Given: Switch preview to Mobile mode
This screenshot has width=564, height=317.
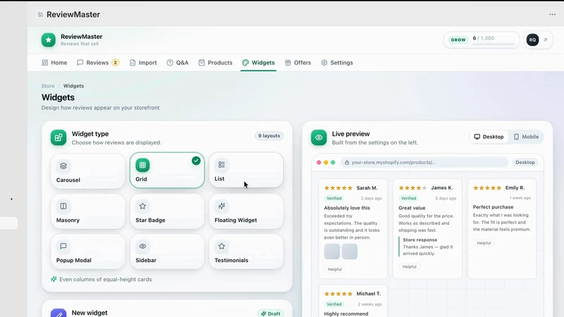Looking at the screenshot, I should pos(526,137).
